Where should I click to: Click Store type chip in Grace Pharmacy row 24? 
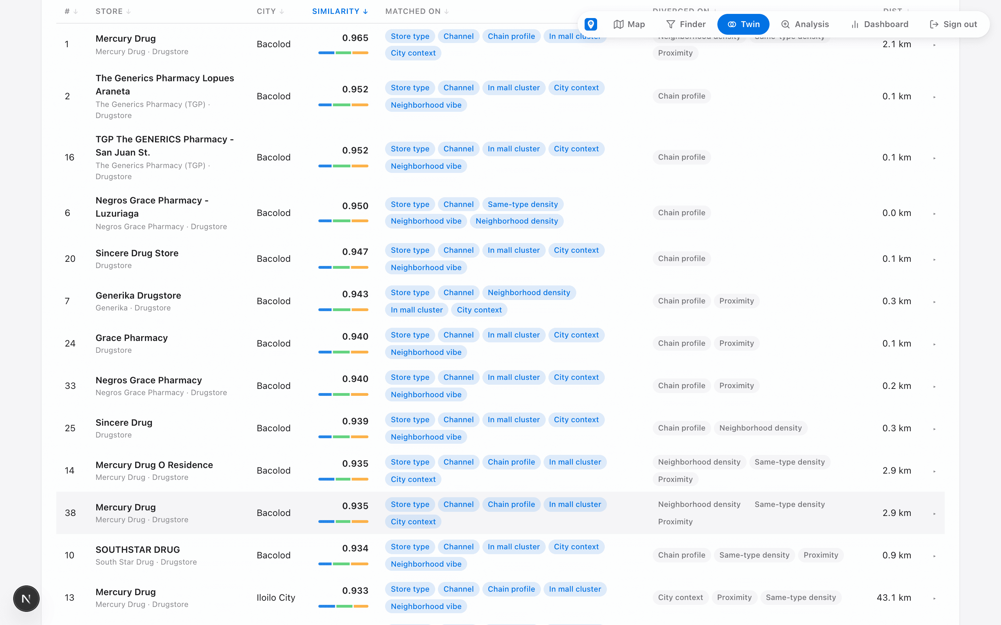pos(410,335)
